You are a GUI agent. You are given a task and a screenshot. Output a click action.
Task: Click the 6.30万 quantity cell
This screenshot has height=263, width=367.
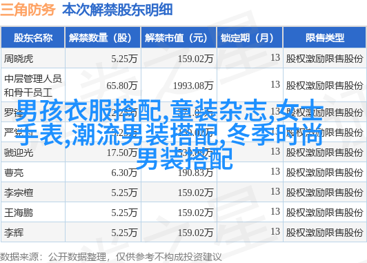(x=124, y=173)
